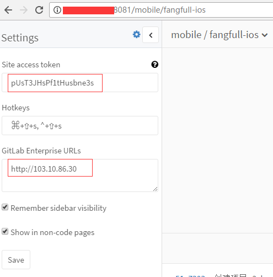Grab the GitLab URLs textarea resize handle
This screenshot has width=273, height=277.
pos(156,189)
